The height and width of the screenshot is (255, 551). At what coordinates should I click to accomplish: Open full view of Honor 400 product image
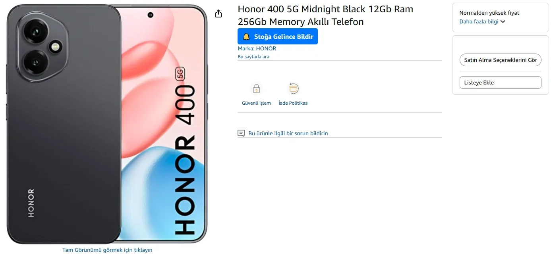[107, 124]
